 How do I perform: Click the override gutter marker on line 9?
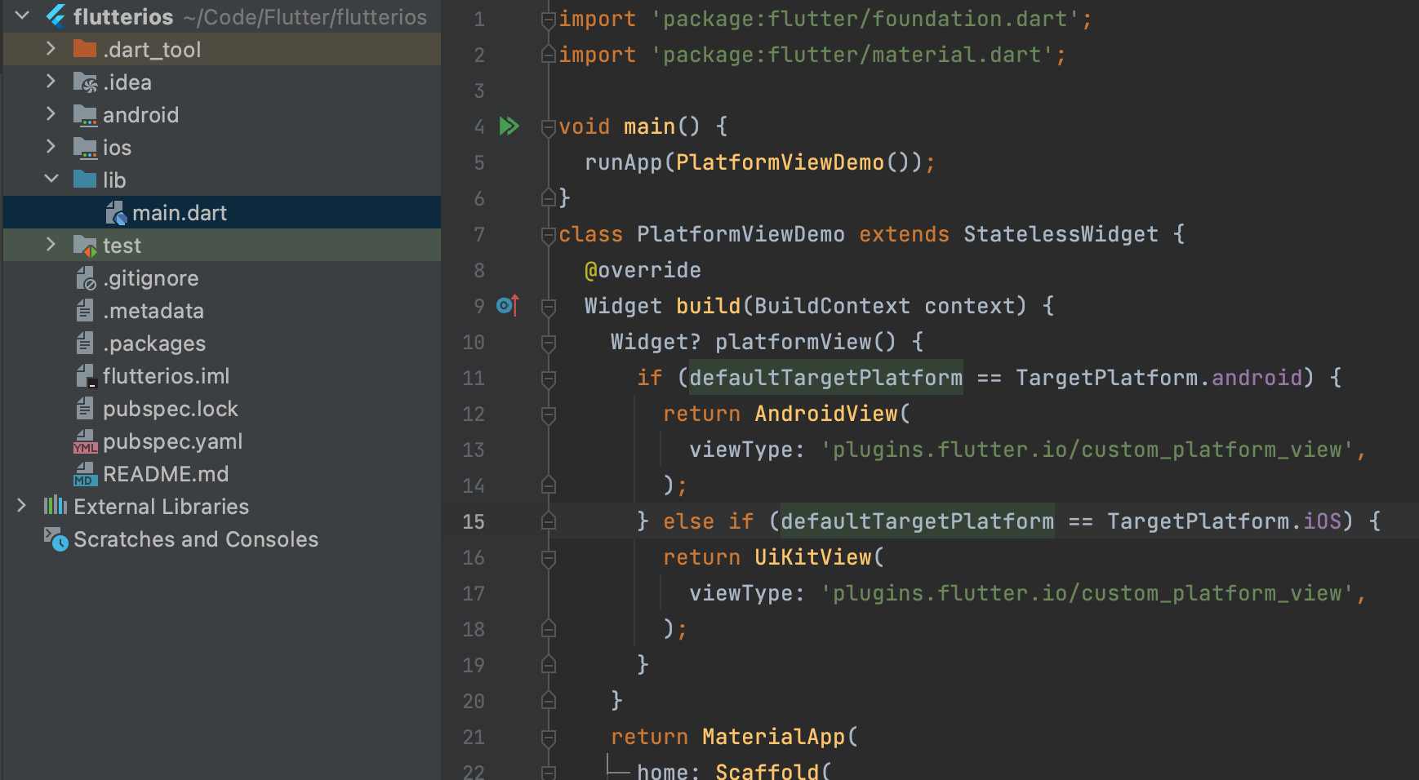(508, 305)
